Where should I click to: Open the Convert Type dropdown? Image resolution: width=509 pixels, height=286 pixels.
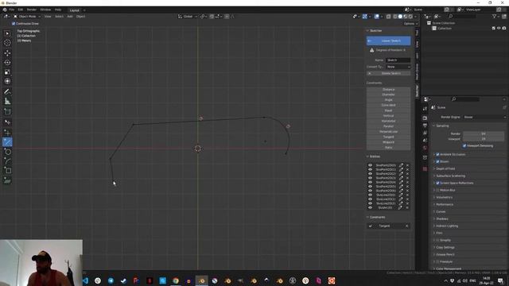click(x=398, y=67)
